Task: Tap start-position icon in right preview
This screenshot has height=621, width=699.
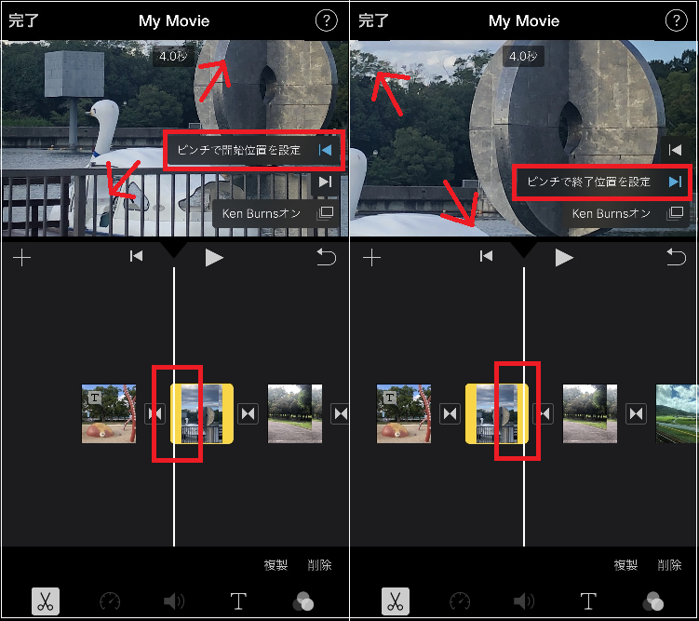Action: click(x=676, y=150)
